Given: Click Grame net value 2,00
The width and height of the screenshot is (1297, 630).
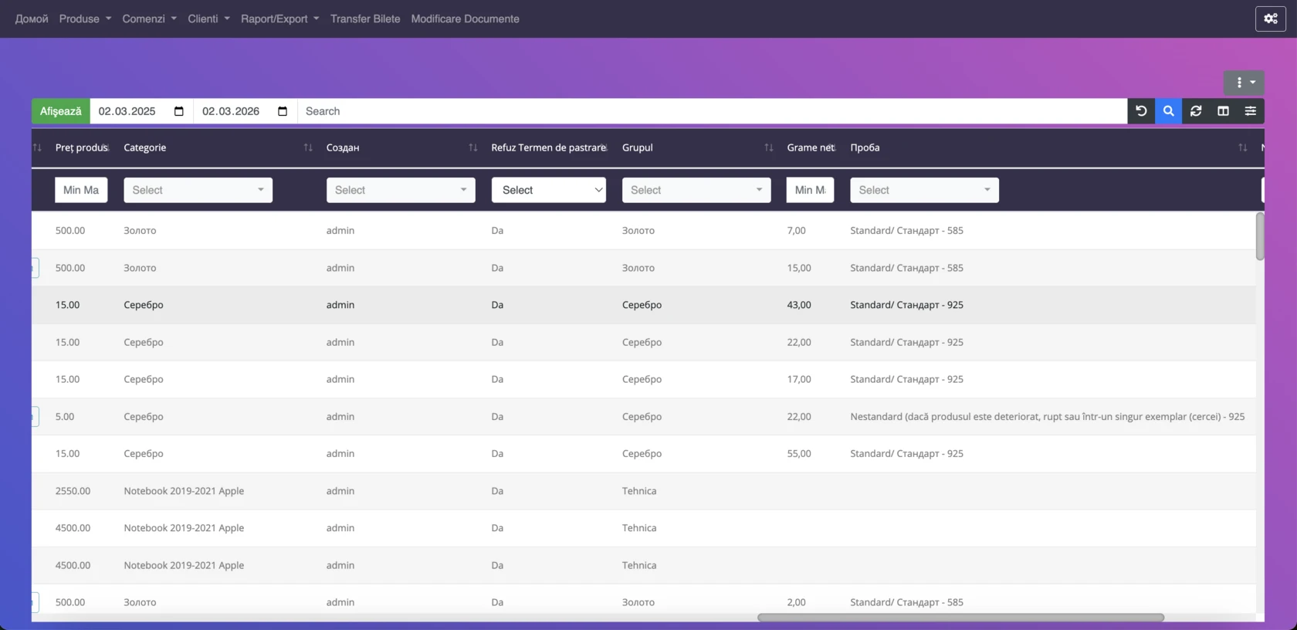Looking at the screenshot, I should pyautogui.click(x=796, y=602).
